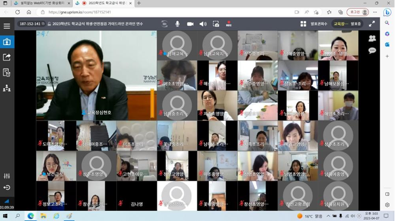
Task: Select the 창선고황초희 participant tile
Action: click(x=298, y=196)
